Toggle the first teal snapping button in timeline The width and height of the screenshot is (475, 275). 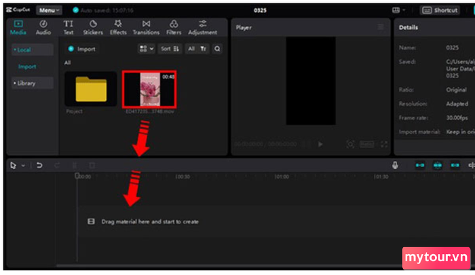point(420,165)
